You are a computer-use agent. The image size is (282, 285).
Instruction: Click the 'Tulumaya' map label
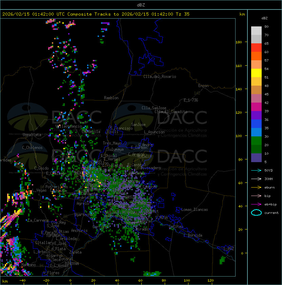[116, 149]
